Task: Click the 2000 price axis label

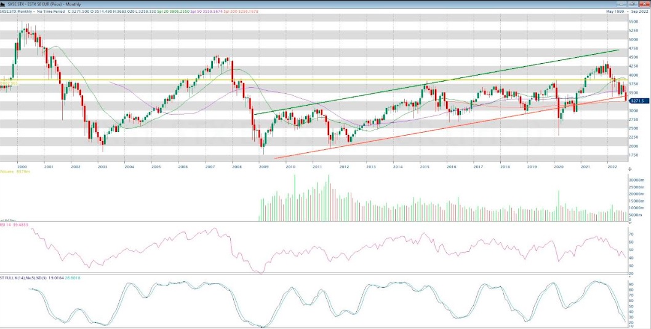Action: coord(635,146)
